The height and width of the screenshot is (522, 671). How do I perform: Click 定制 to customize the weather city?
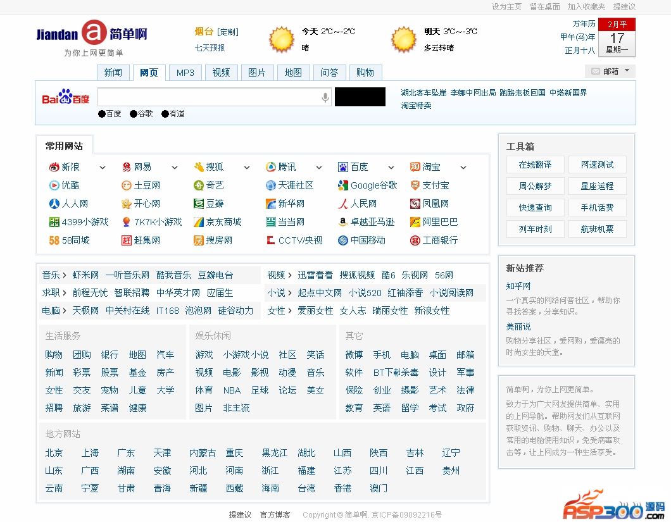click(228, 32)
